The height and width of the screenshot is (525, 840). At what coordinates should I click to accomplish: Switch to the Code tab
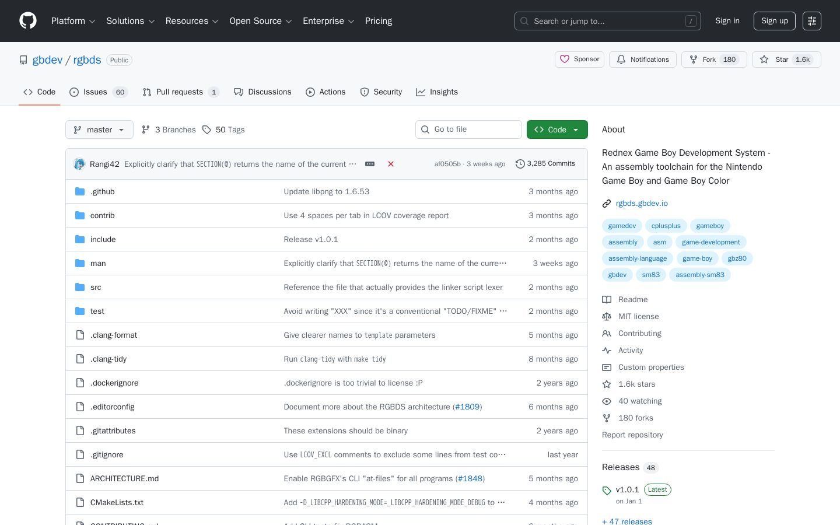tap(39, 92)
